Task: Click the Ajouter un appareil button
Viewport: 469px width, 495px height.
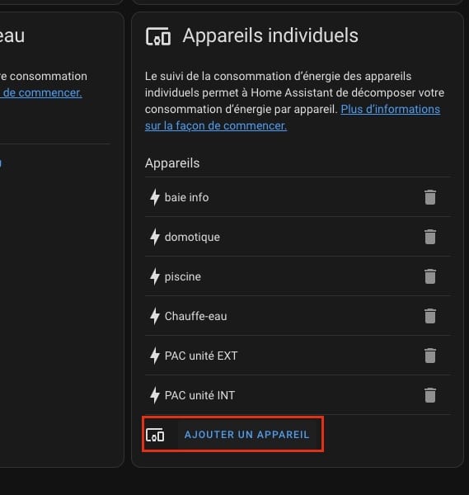Action: pyautogui.click(x=232, y=435)
